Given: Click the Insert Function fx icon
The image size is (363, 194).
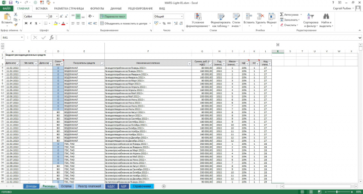Looking at the screenshot, I should click(51, 38).
